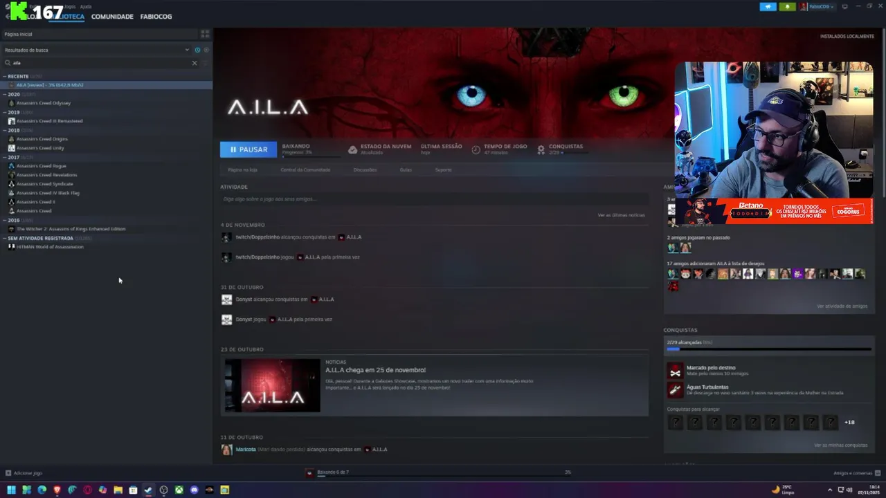Click the Estado da Nuvem cloud icon

click(x=352, y=149)
